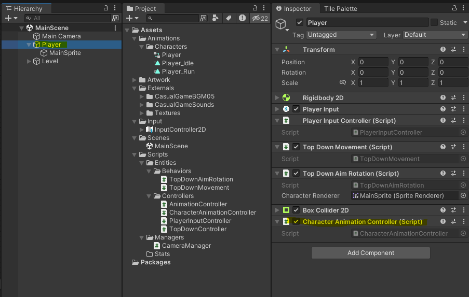Select CameraManager script asset

click(x=186, y=246)
